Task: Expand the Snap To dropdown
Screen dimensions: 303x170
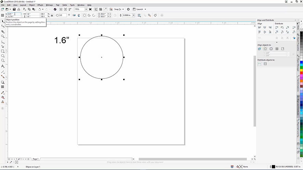Action: 117,9
